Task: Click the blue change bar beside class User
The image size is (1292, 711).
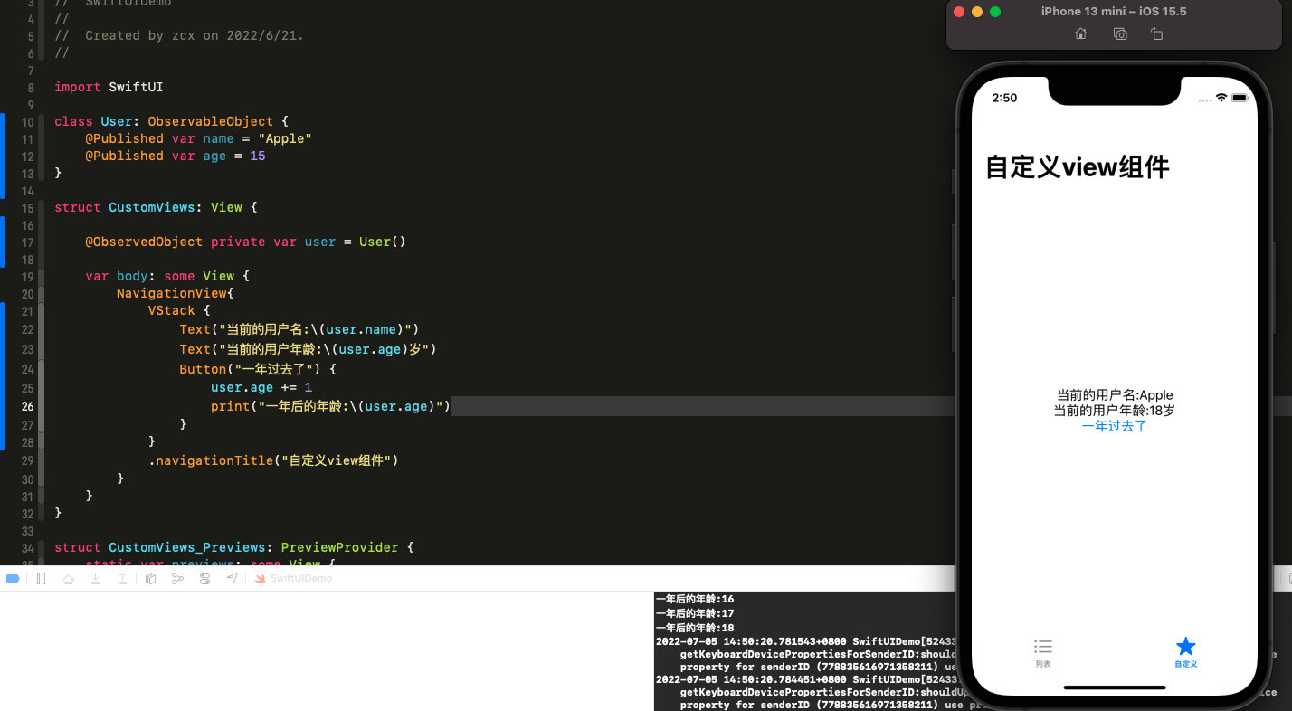Action: coord(2,156)
